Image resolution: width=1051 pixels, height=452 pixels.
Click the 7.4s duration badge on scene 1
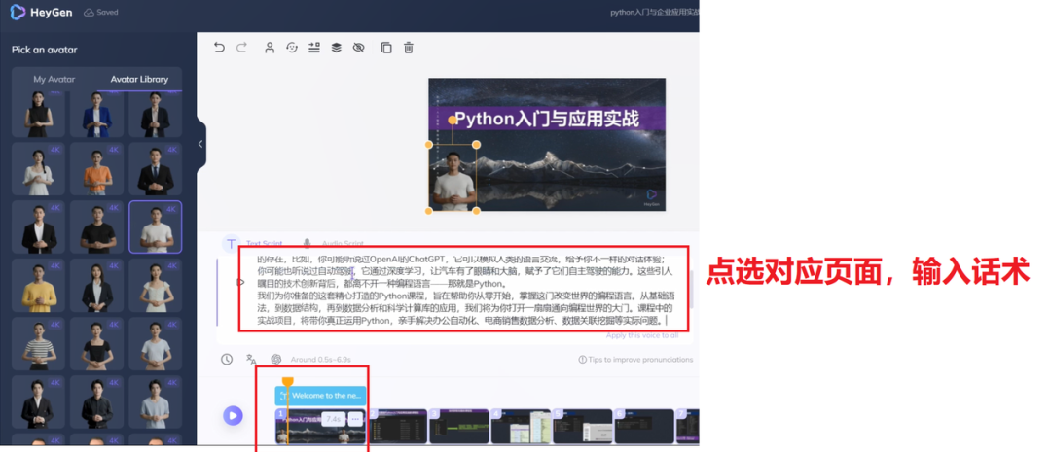coord(333,419)
